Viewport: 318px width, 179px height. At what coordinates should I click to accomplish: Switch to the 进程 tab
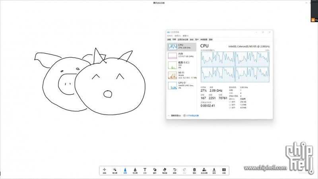click(169, 39)
